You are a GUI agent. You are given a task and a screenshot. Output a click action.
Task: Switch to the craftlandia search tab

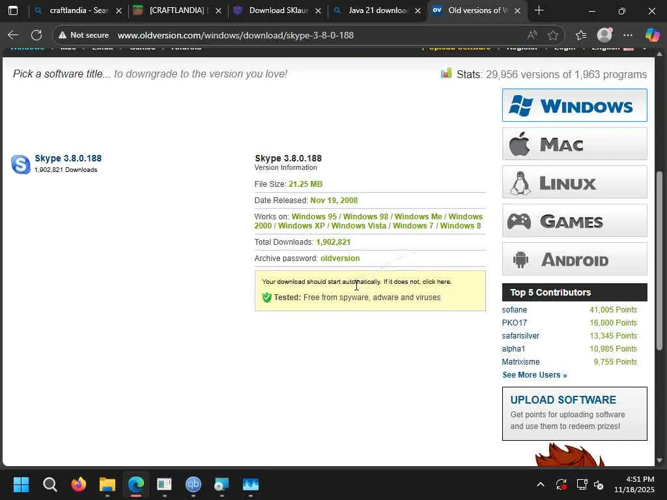pyautogui.click(x=78, y=10)
